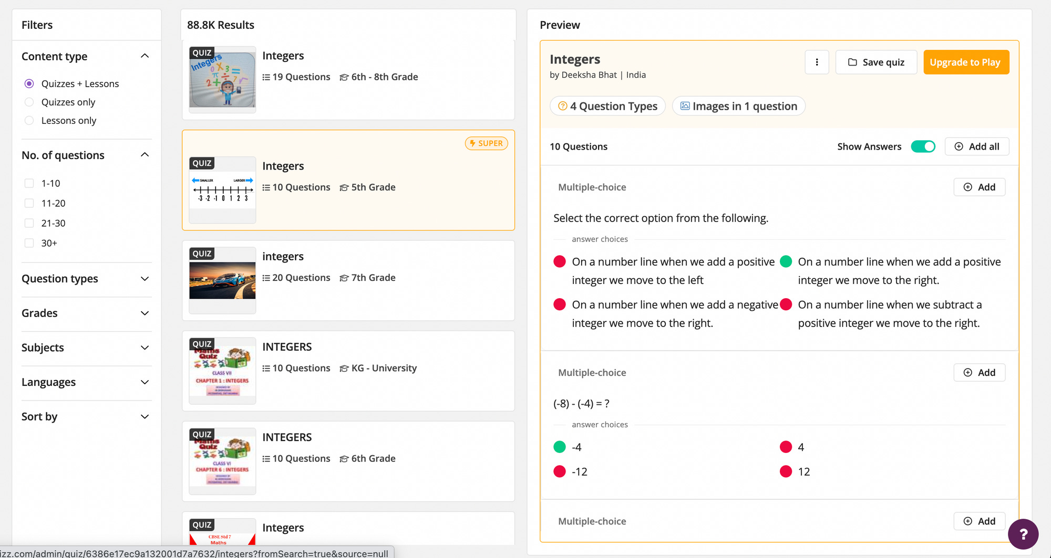This screenshot has width=1051, height=558.
Task: Check the 11-20 questions filter
Action: (x=29, y=203)
